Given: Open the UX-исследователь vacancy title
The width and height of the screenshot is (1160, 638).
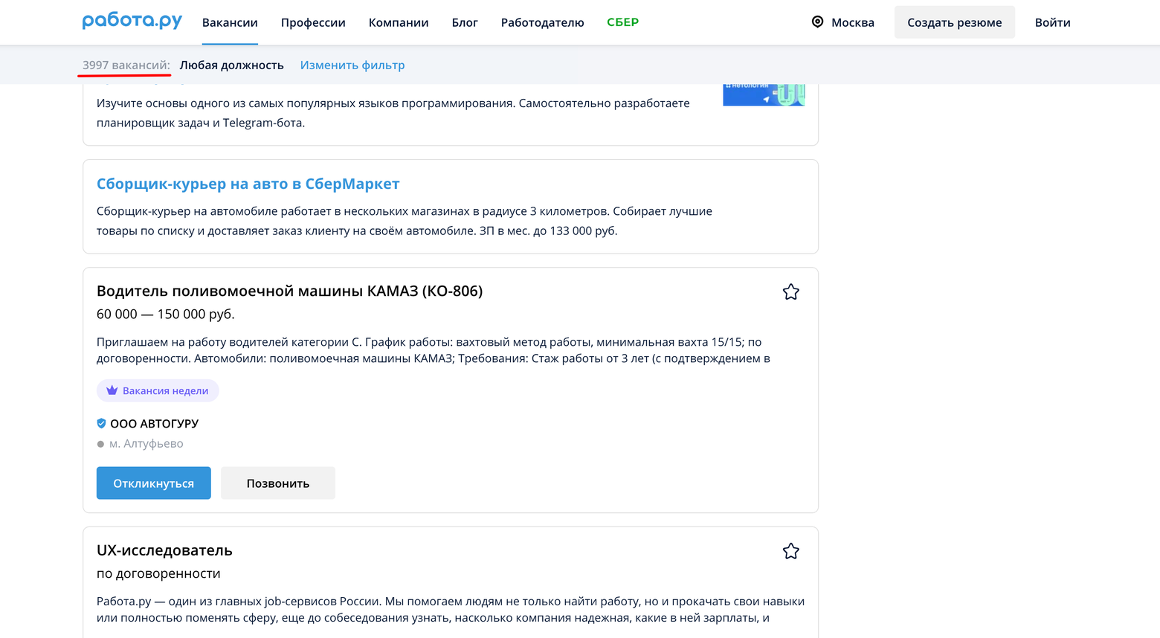Looking at the screenshot, I should coord(164,550).
